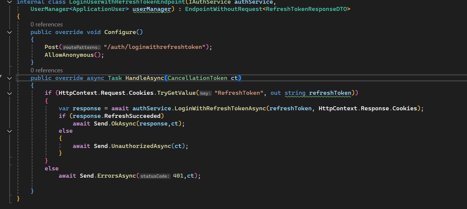The height and width of the screenshot is (209, 467).
Task: Click the var keyword
Action: [64, 108]
